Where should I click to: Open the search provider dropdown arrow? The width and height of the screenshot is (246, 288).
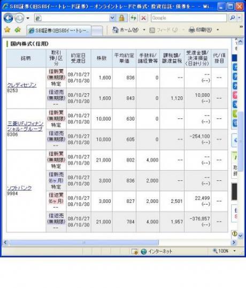point(239,18)
